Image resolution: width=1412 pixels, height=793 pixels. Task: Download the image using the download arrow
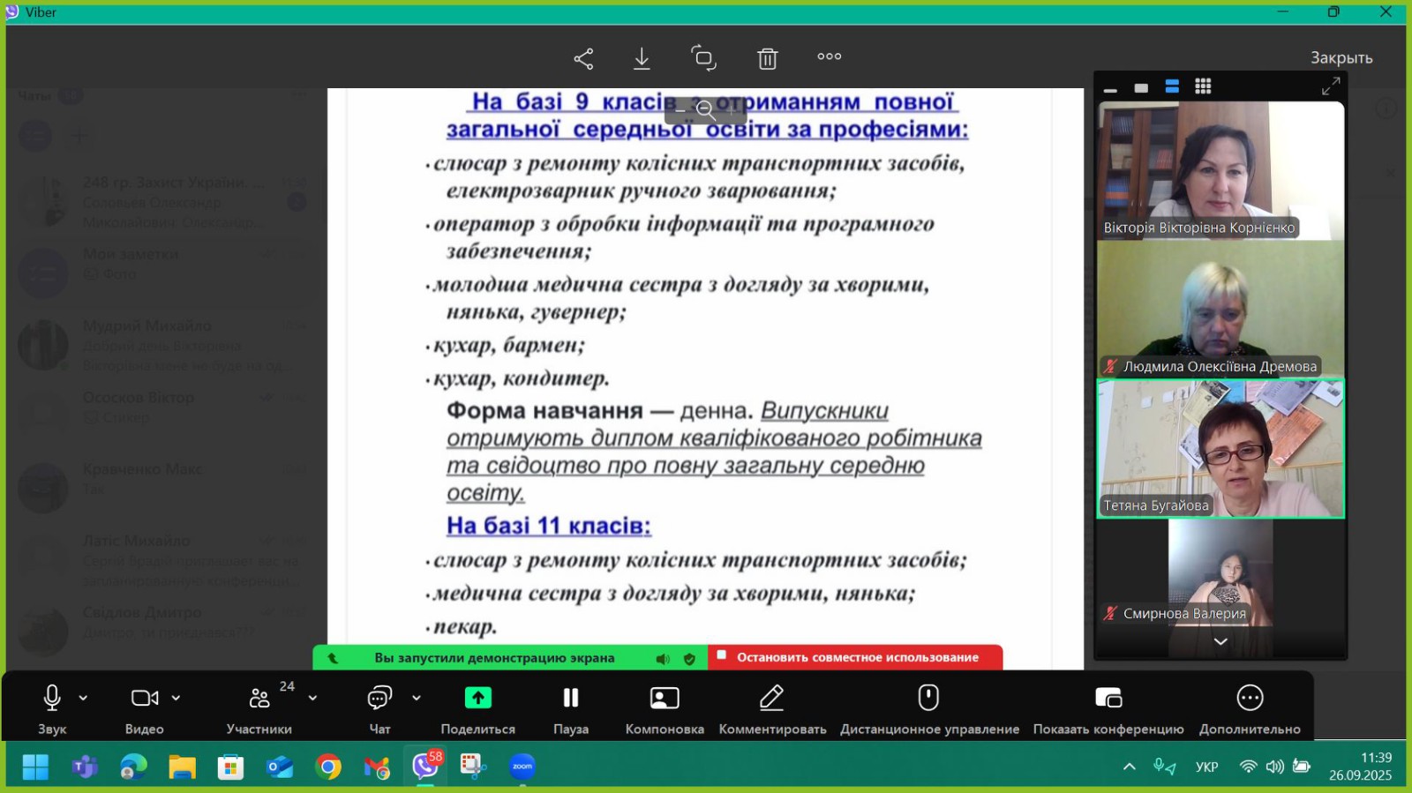tap(642, 58)
